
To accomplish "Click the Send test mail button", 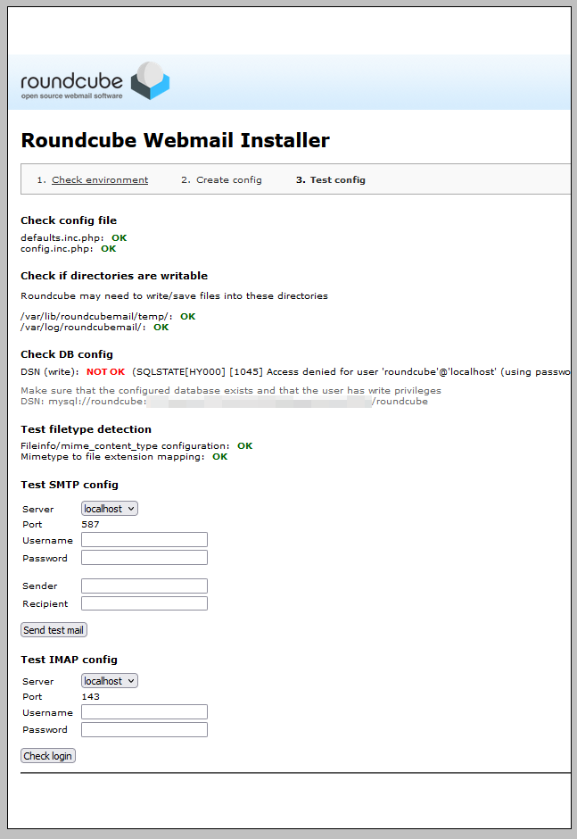I will (54, 630).
